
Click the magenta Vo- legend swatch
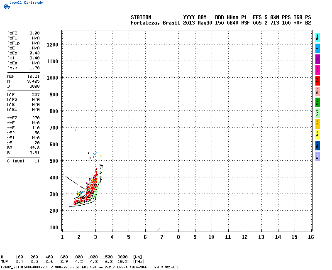[317, 70]
